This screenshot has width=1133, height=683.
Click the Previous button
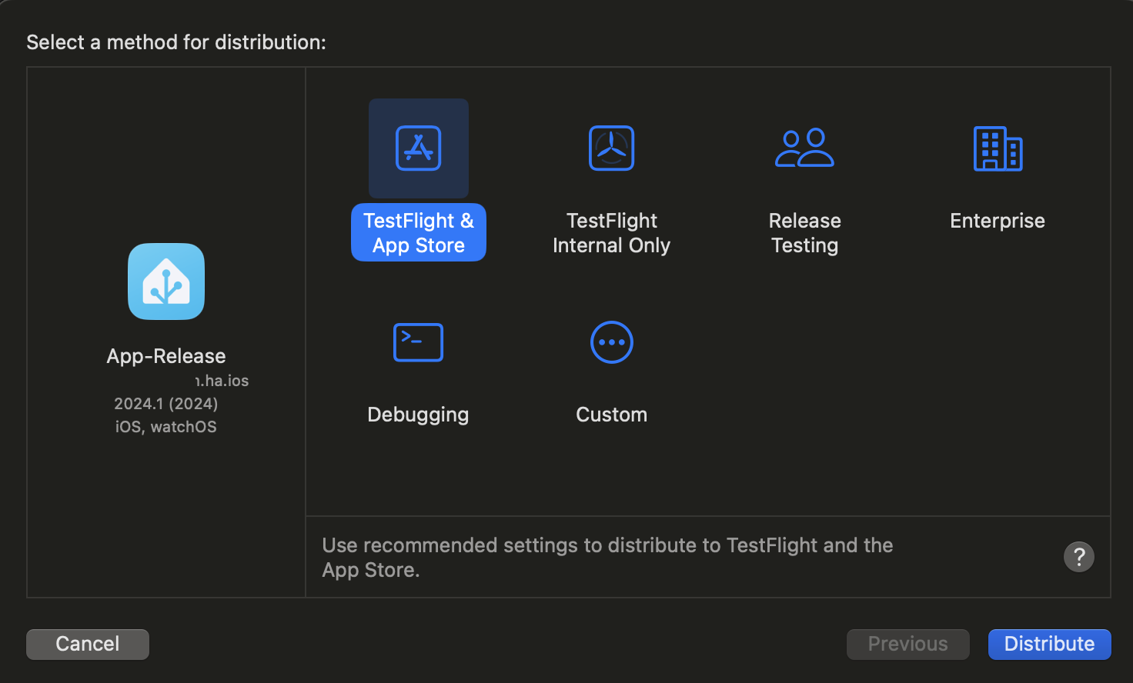[908, 645]
